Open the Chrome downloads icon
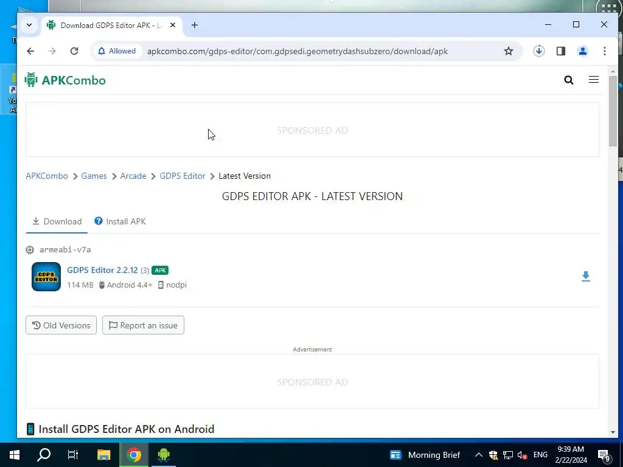The height and width of the screenshot is (467, 623). tap(539, 51)
